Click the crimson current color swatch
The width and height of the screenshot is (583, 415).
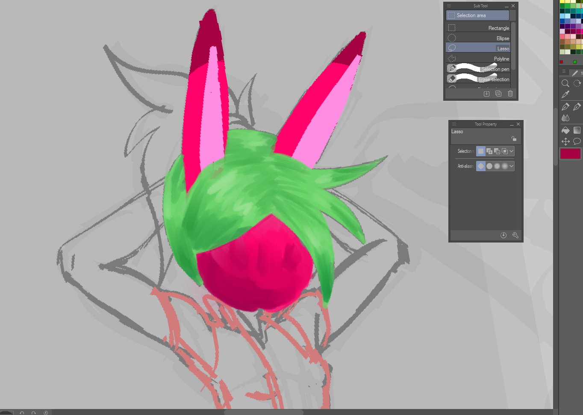570,154
